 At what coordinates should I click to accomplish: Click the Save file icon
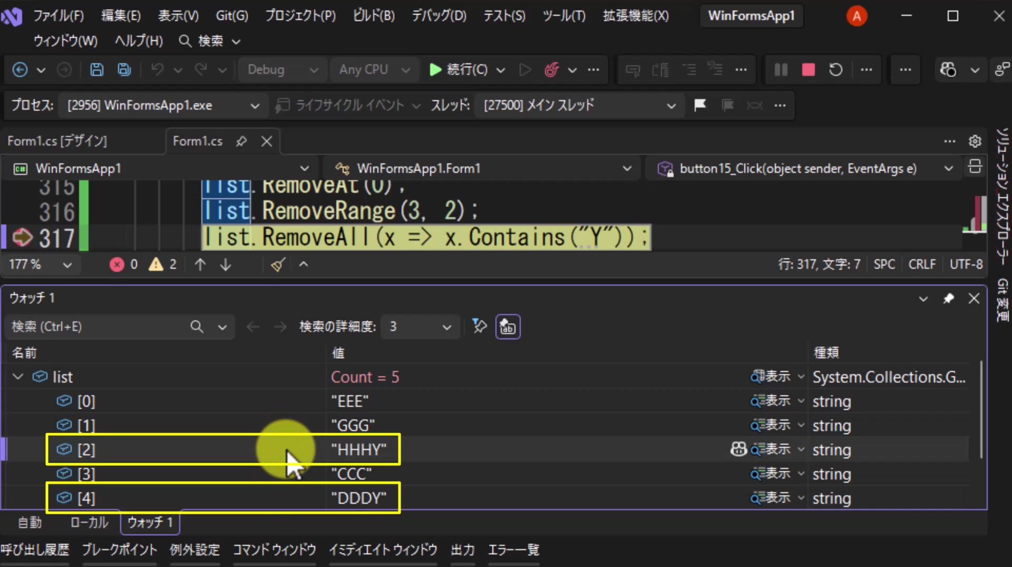(96, 70)
